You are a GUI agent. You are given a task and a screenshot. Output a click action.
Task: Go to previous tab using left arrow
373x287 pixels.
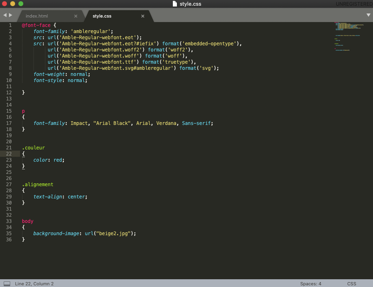[5, 15]
